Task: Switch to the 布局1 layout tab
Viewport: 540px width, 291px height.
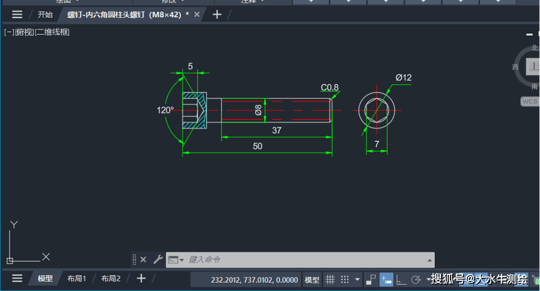Action: click(77, 279)
